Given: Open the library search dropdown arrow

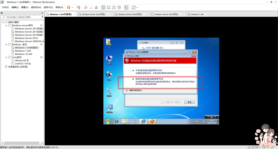Looking at the screenshot, I should pos(42,17).
